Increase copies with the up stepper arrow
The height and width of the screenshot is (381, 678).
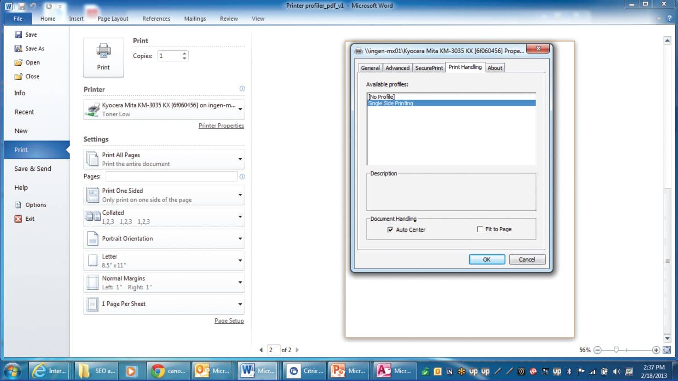184,54
